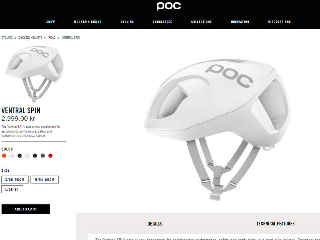Click the POC logo at top
Viewport: 320px width, 240px height.
tap(168, 6)
